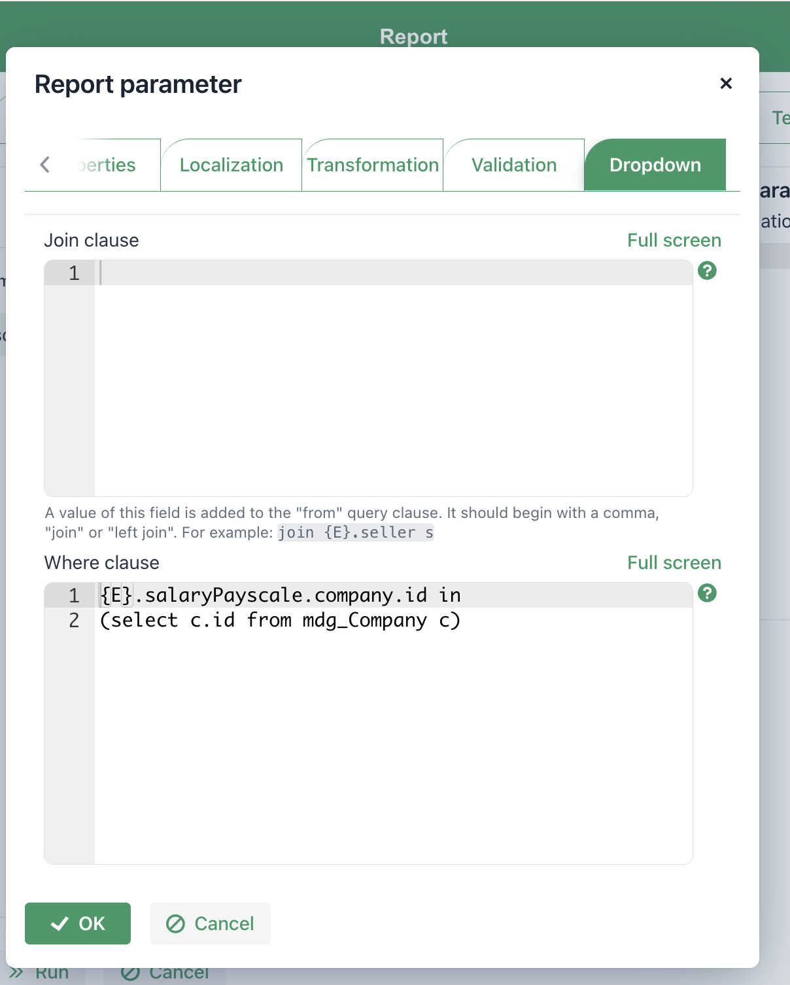Switch to the partially hidden Properties tab

pos(108,165)
